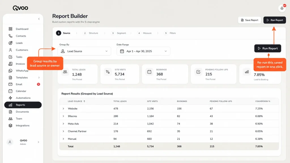Expand the Channel Partner row
290x163 pixels.
(x=63, y=131)
